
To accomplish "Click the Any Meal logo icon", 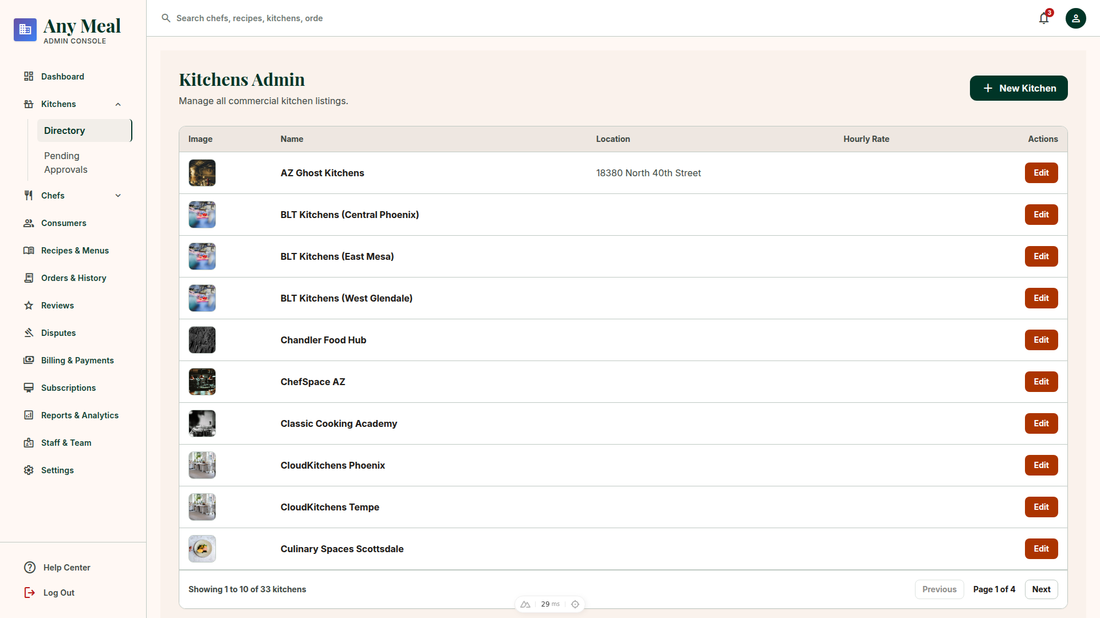I will pyautogui.click(x=25, y=30).
